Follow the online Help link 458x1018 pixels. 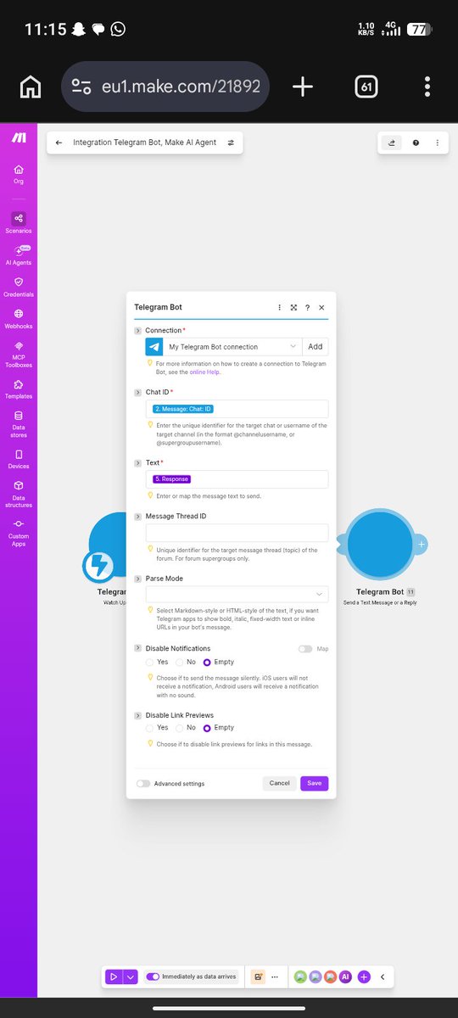pos(204,372)
